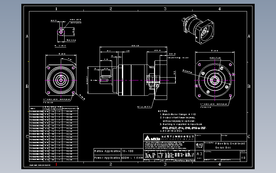Select the 'Servo Box' description text

click(x=223, y=148)
